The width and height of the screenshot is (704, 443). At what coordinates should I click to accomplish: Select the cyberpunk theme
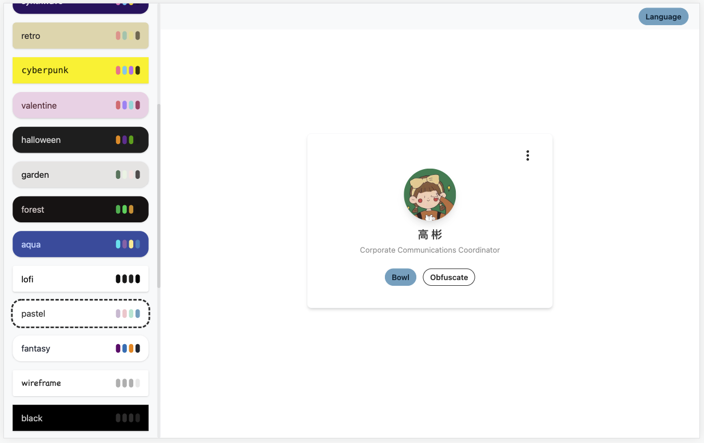[x=81, y=70]
